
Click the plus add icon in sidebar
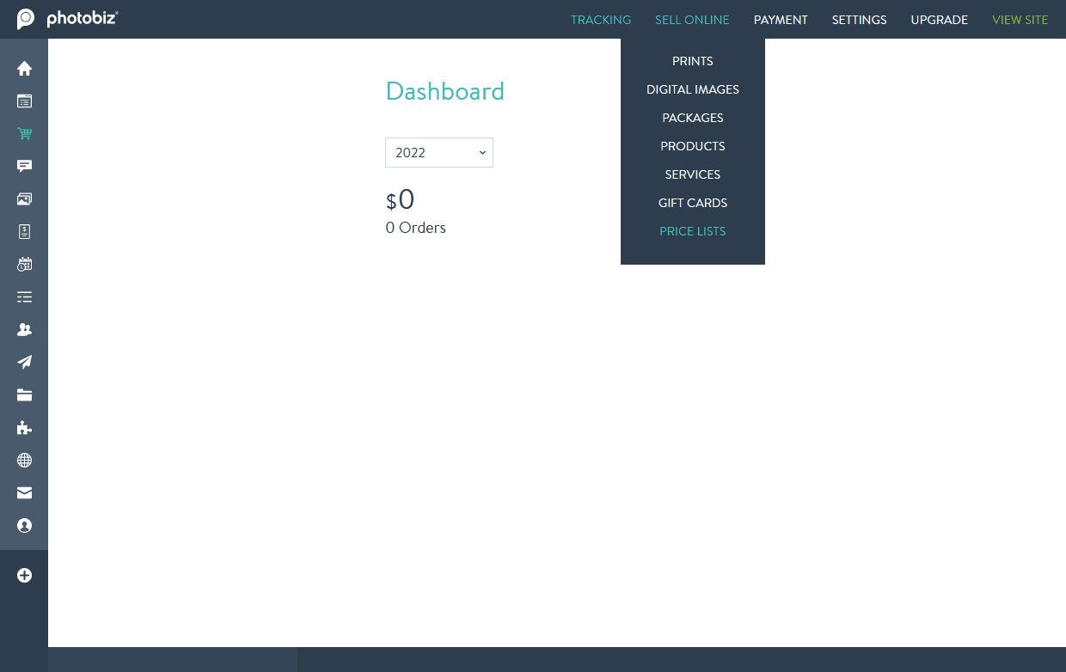point(24,576)
